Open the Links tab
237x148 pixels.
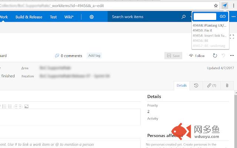coord(211,85)
